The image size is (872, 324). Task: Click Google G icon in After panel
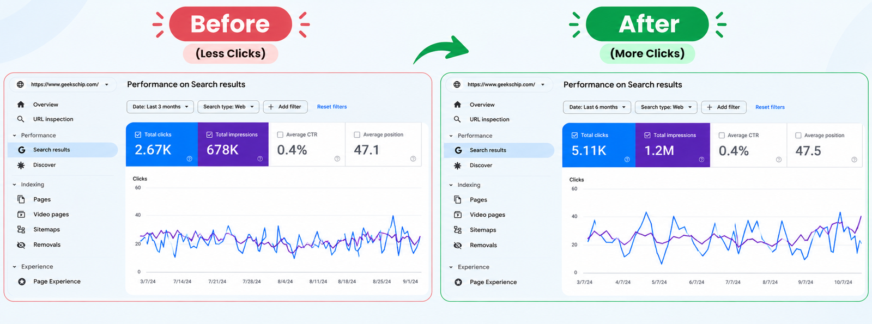coord(458,150)
